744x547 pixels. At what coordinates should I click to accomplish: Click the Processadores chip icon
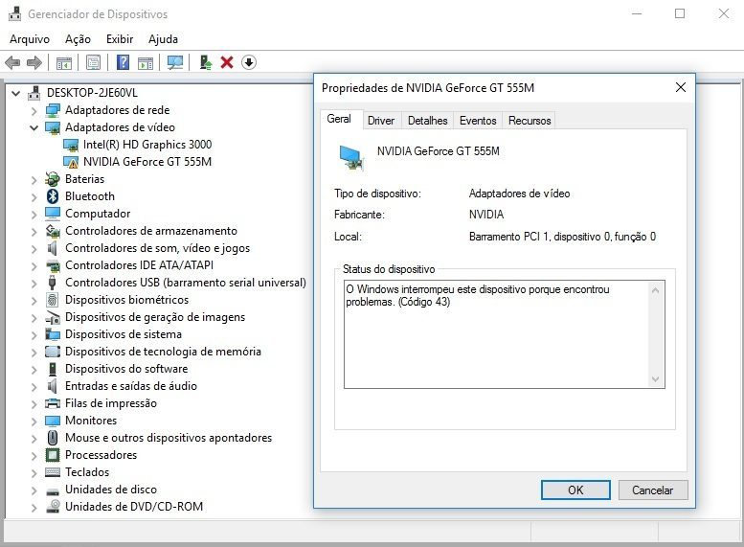(x=53, y=455)
